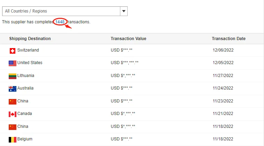Click the All Countries / Regions combo box
Screen dimensions: 264x146
tap(61, 11)
